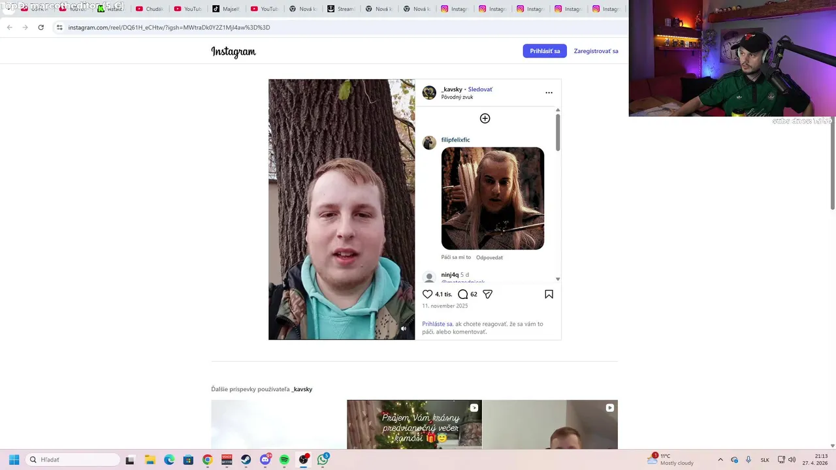Open OBS Studio from taskbar

pyautogui.click(x=304, y=460)
